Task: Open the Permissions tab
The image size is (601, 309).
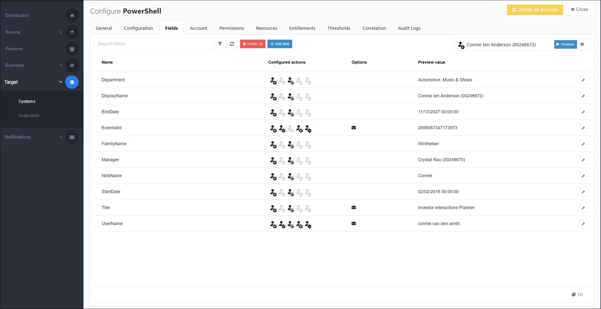Action: click(x=232, y=28)
